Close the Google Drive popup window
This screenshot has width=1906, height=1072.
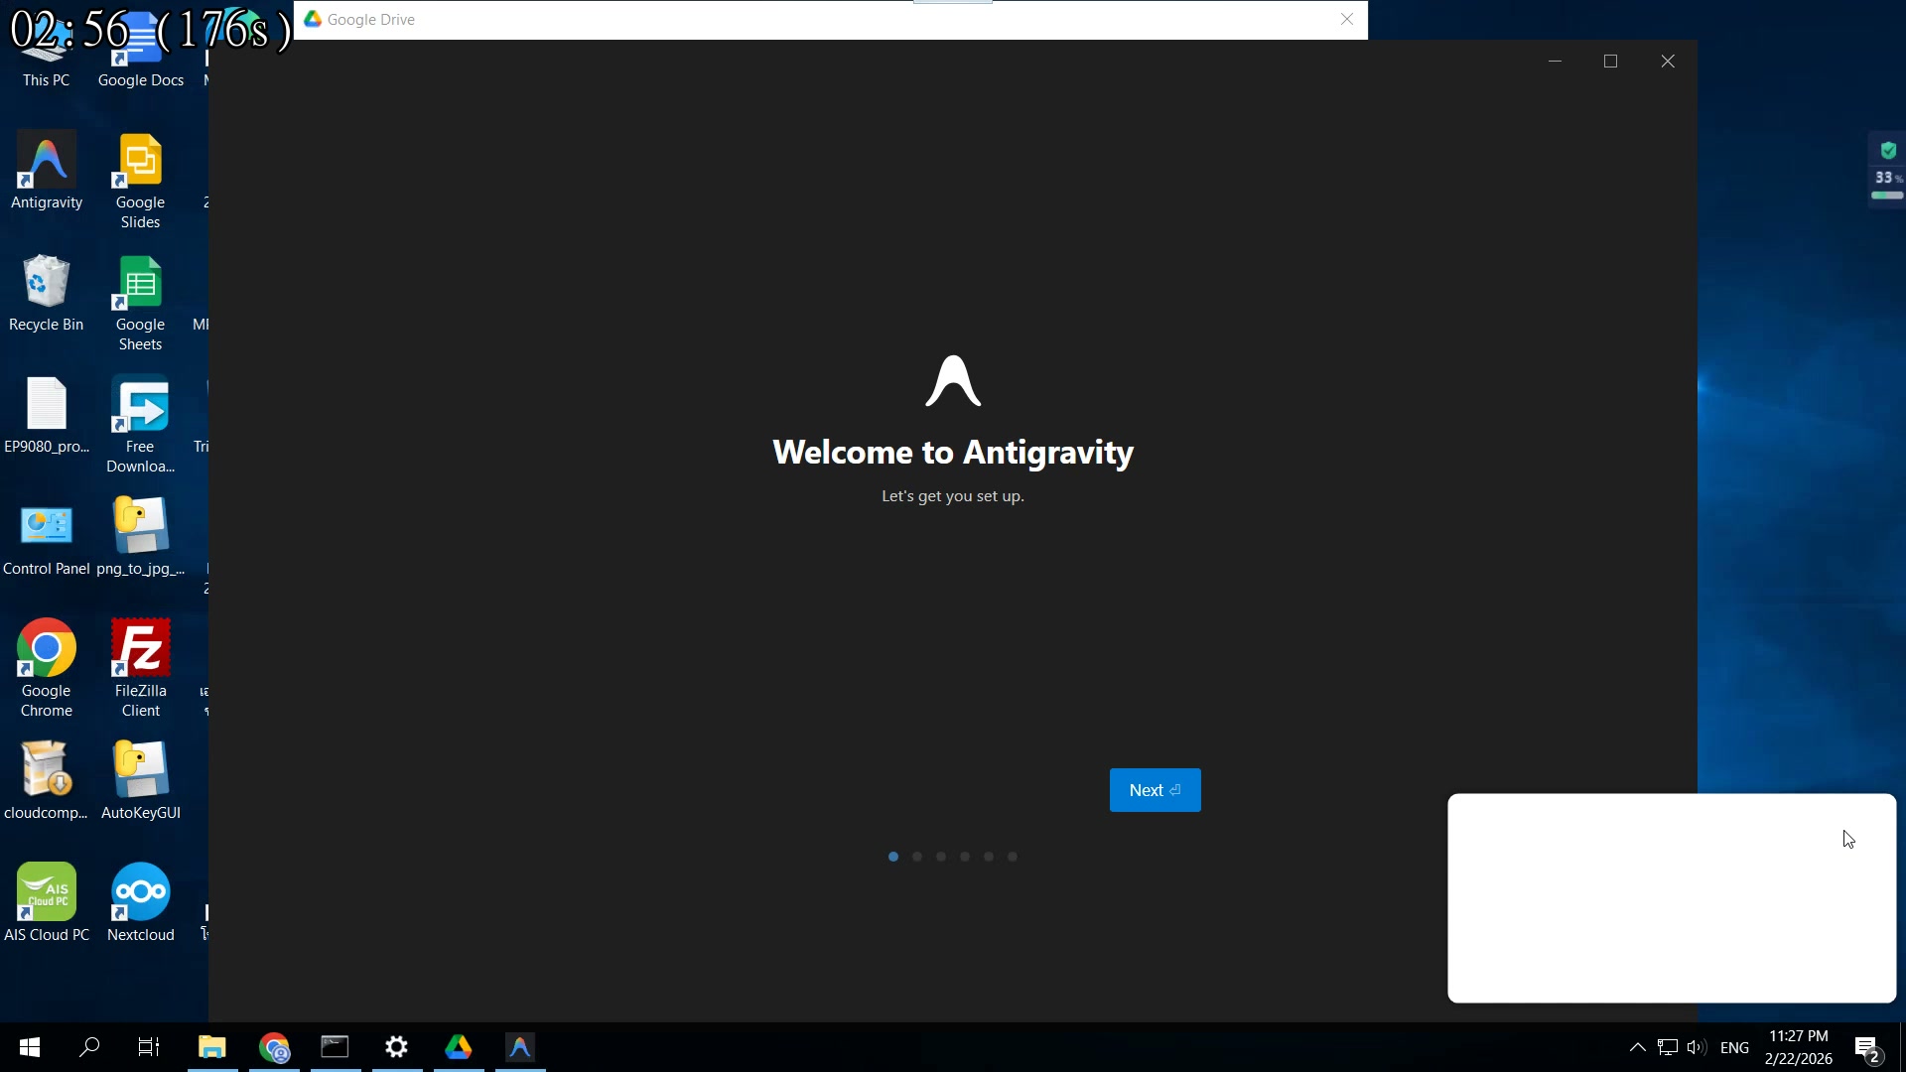pyautogui.click(x=1347, y=19)
